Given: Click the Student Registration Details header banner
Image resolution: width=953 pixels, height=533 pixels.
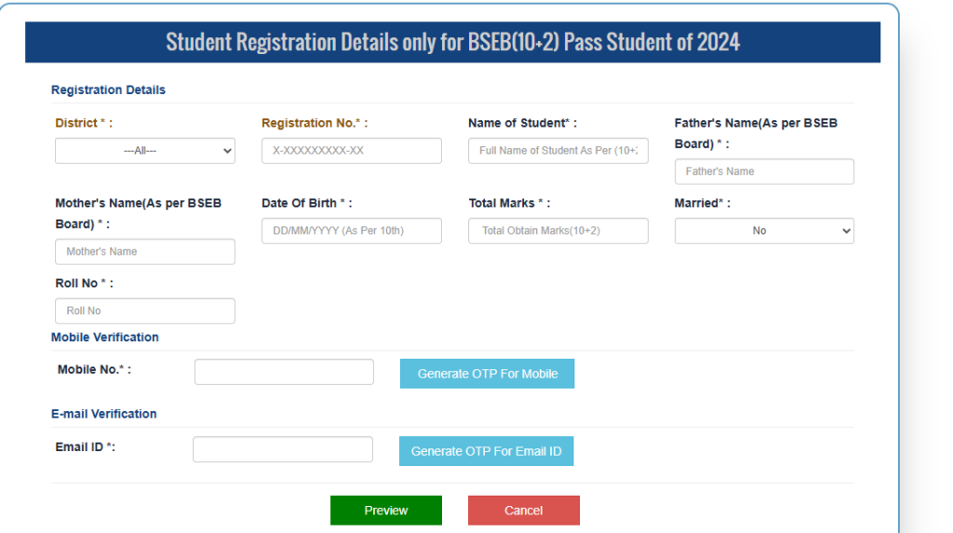Looking at the screenshot, I should tap(453, 42).
